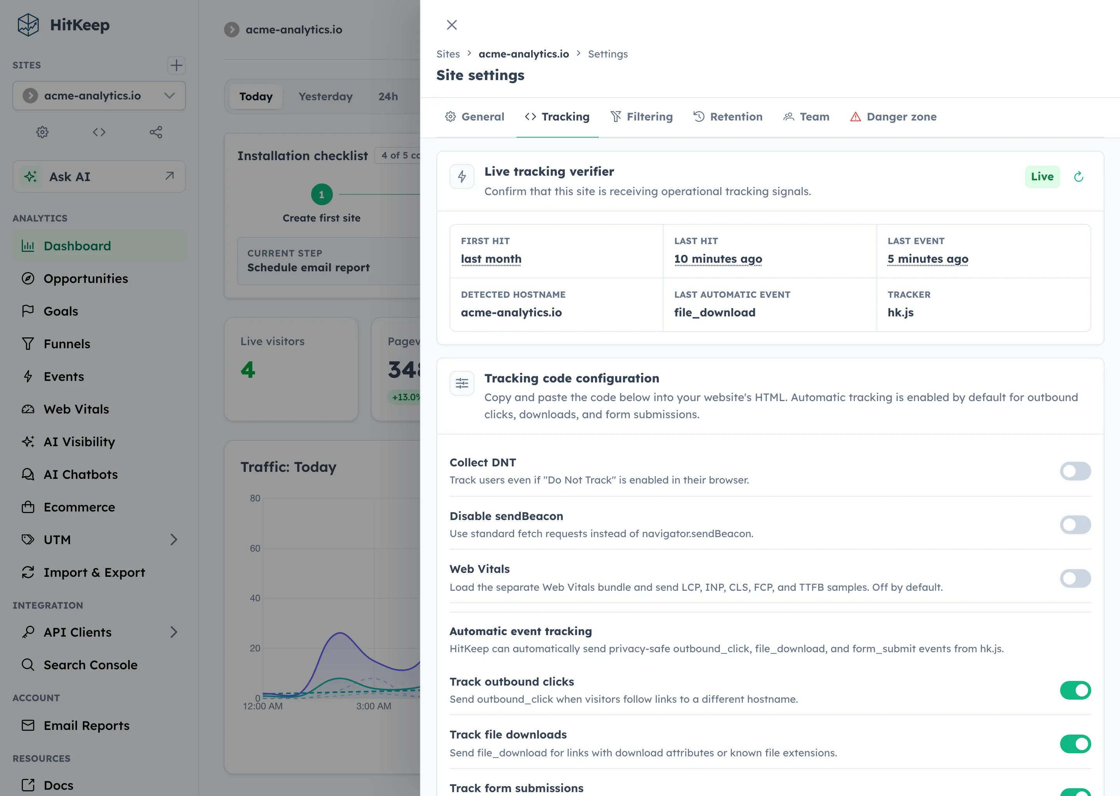Screen dimensions: 1120x796
Task: Open the Retention tab
Action: point(728,117)
